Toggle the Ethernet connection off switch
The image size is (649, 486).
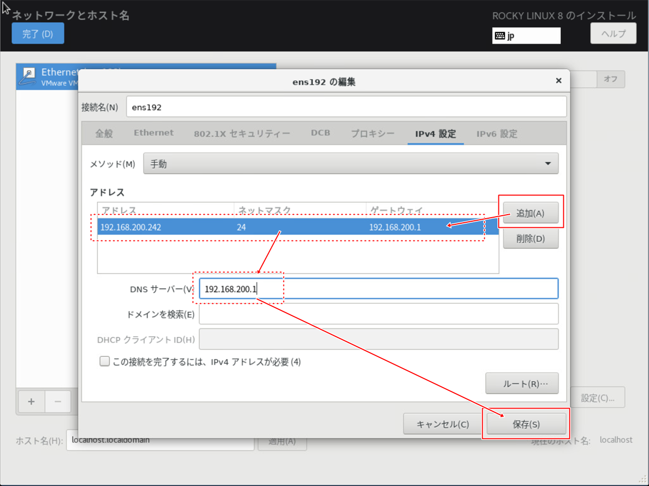pyautogui.click(x=610, y=79)
